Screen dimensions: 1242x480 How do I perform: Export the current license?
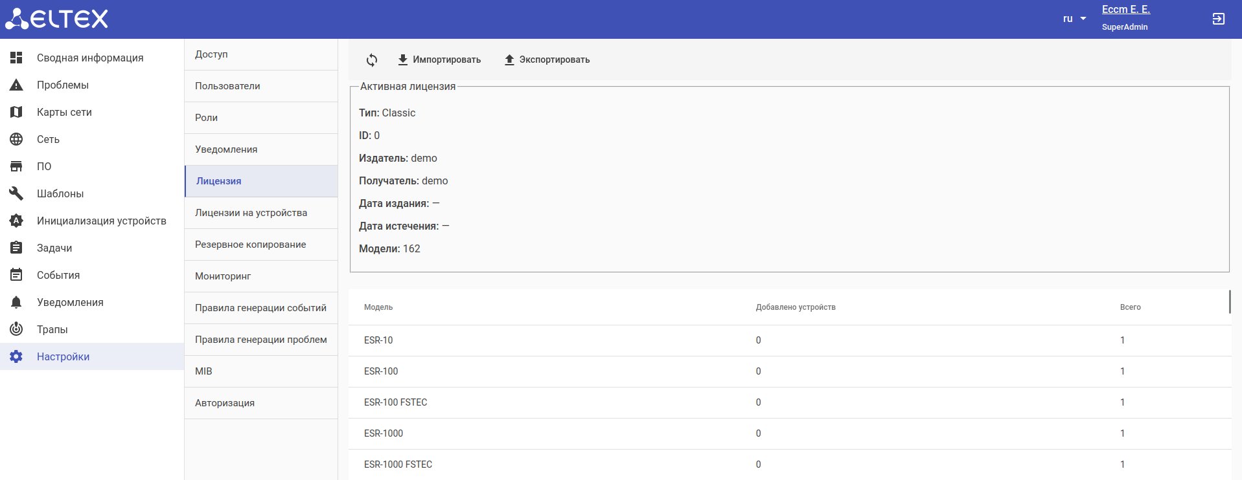(x=547, y=60)
